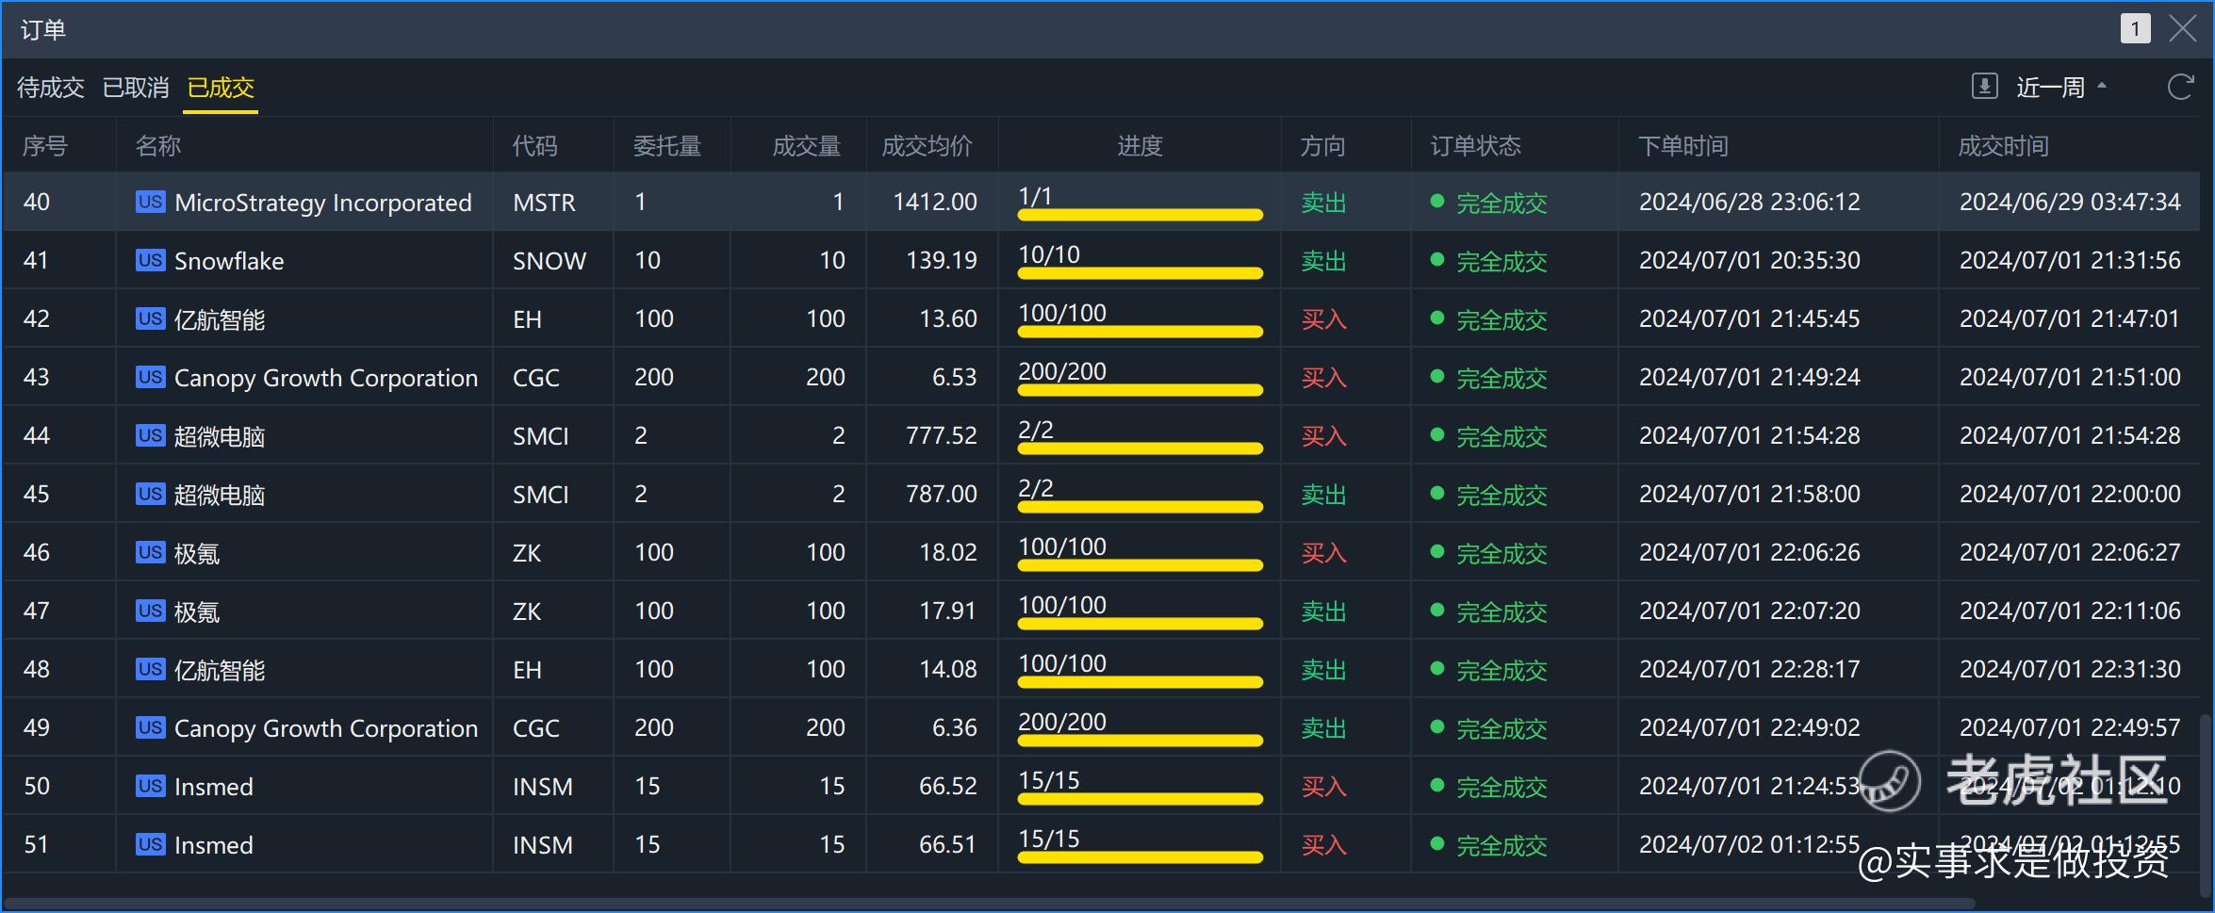The height and width of the screenshot is (913, 2215).
Task: Click US market flag beside Snowflake
Action: pyautogui.click(x=150, y=260)
